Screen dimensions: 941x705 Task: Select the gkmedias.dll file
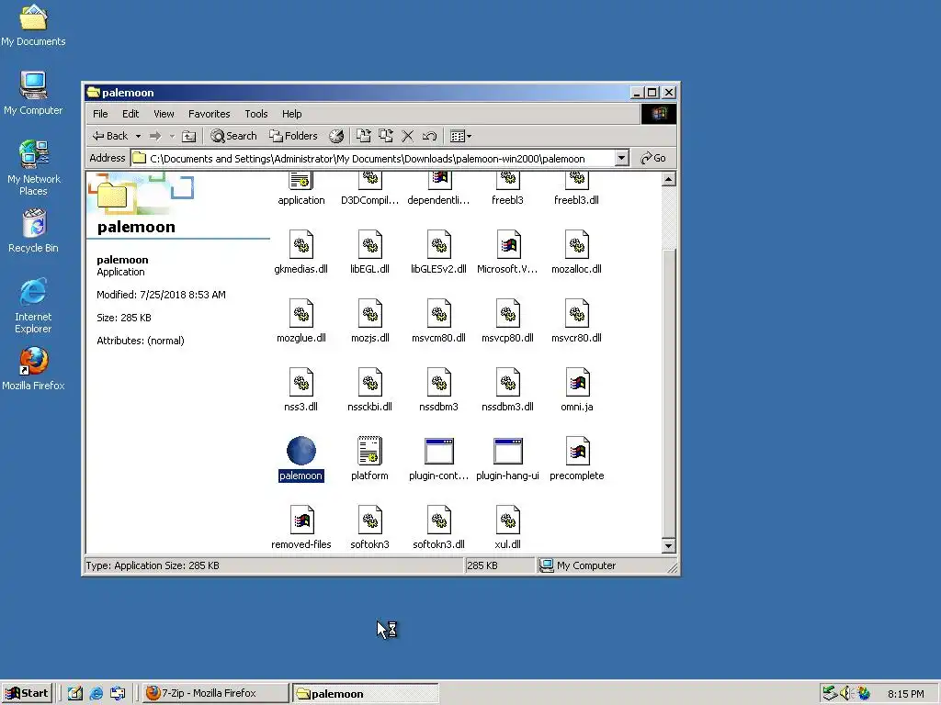[x=300, y=244]
